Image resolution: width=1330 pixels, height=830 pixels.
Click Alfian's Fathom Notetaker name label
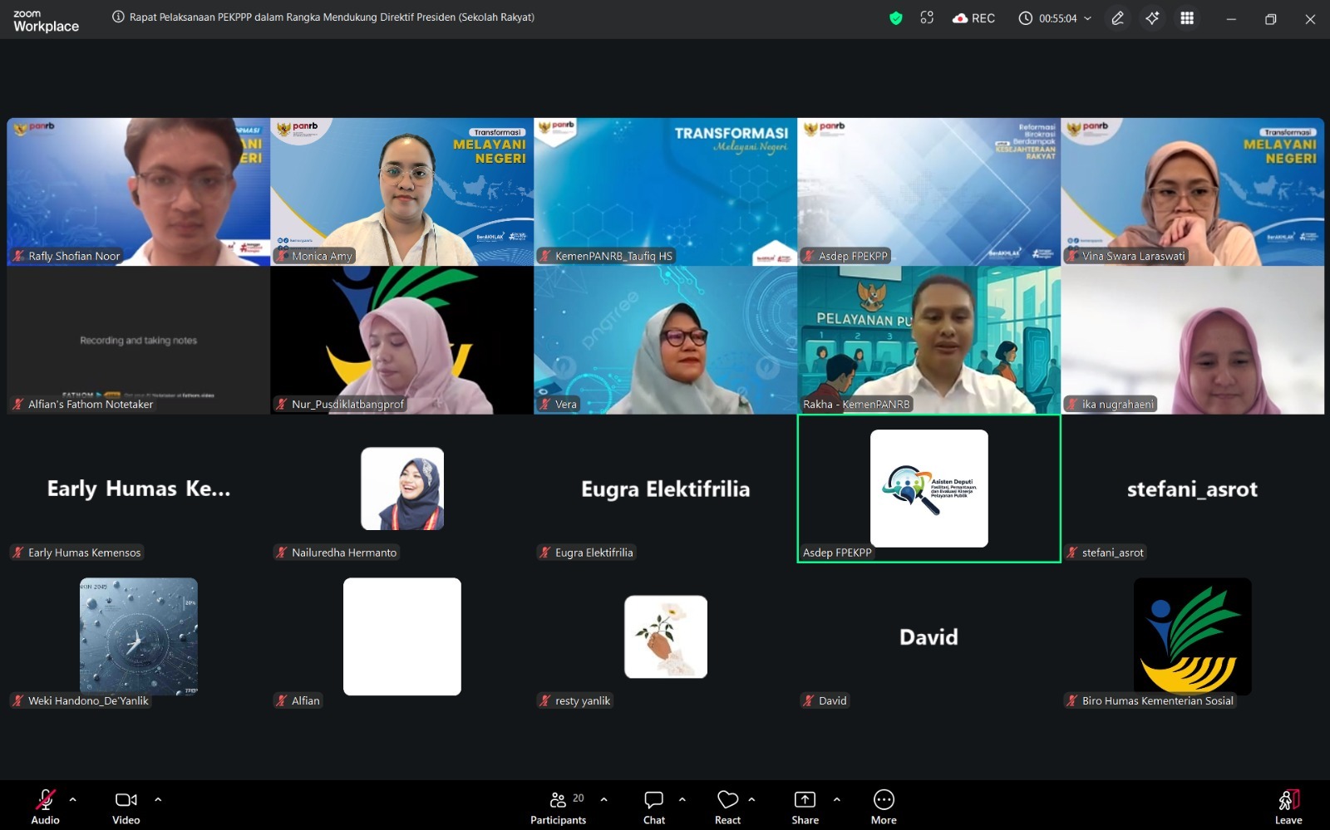[83, 404]
